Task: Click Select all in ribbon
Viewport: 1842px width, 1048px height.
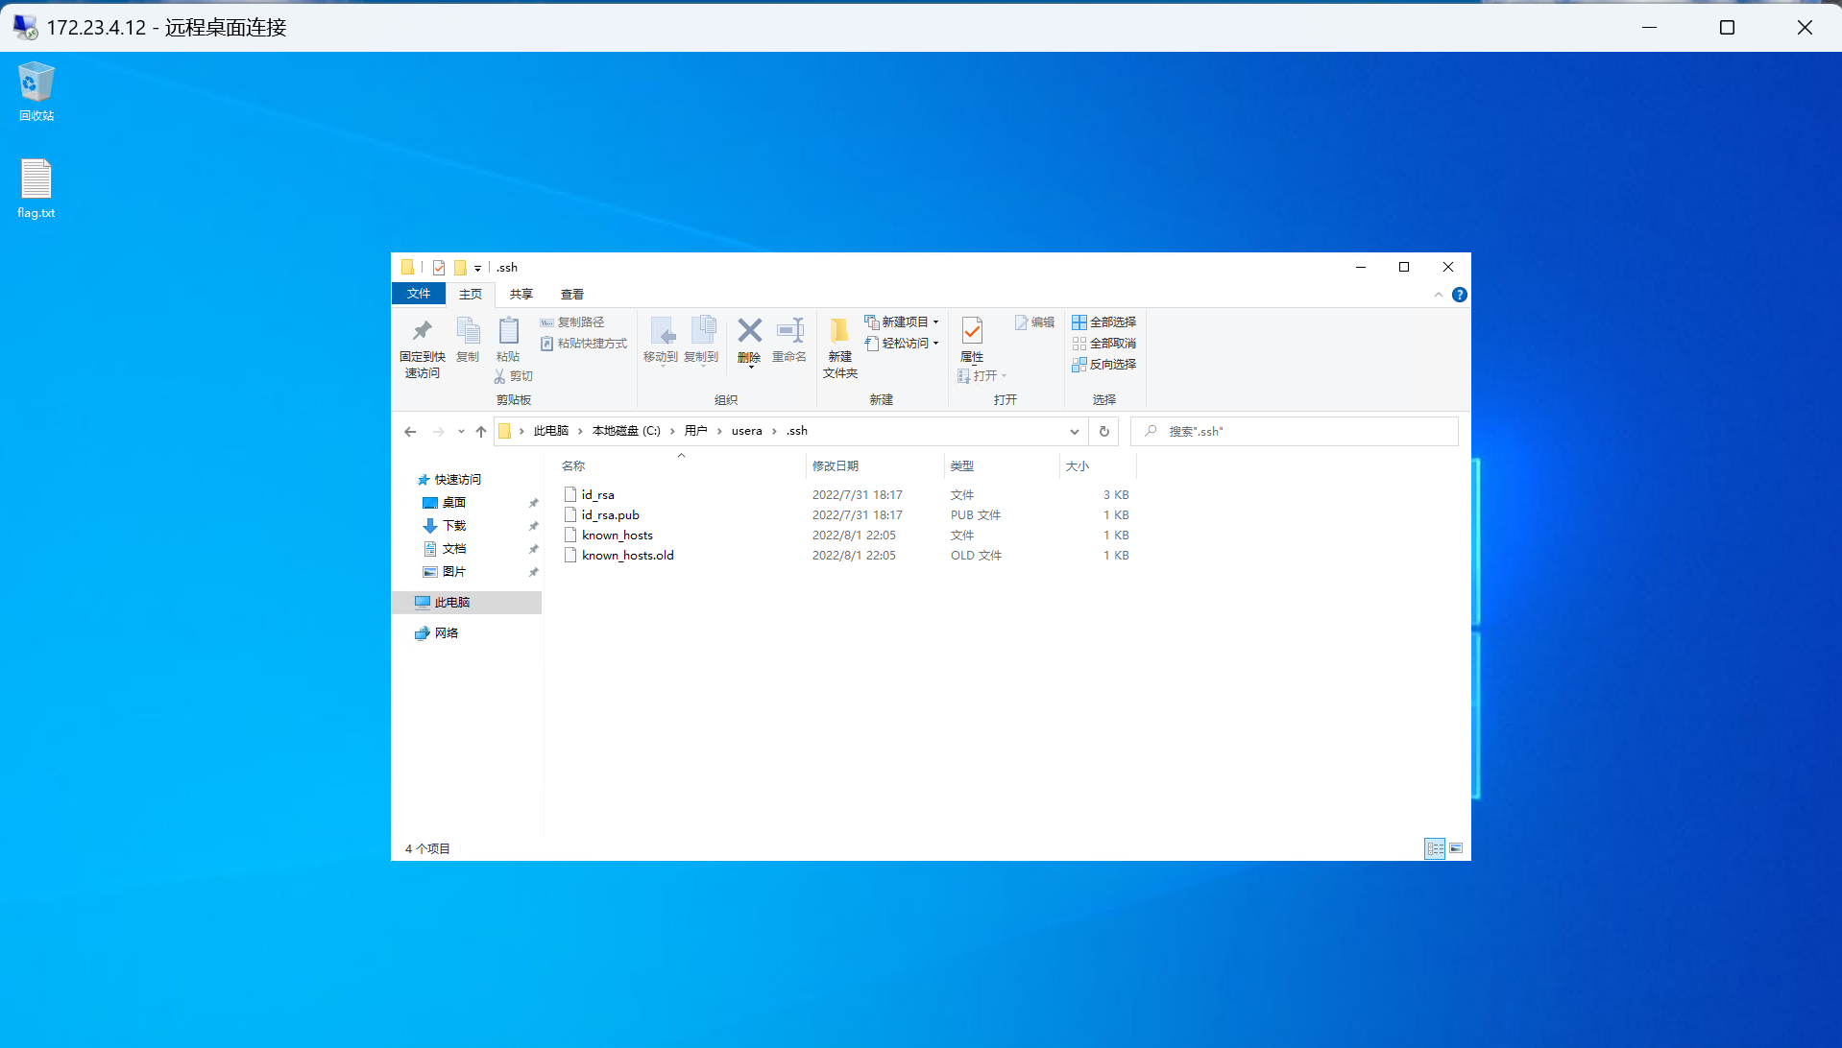Action: coord(1104,322)
